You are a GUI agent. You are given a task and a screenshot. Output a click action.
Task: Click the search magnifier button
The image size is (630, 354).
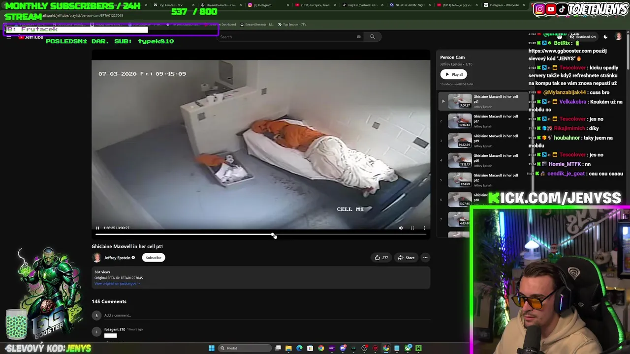(372, 37)
